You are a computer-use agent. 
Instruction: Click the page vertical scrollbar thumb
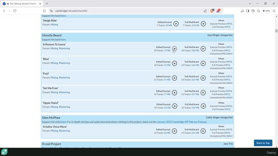point(276,31)
